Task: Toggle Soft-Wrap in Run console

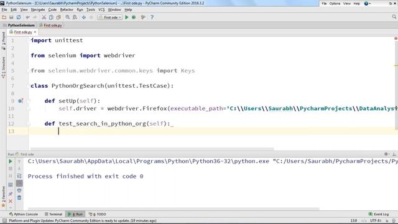Action: pyautogui.click(x=19, y=175)
